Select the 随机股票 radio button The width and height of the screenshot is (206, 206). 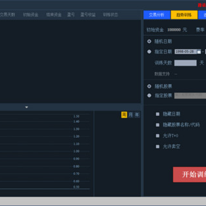[149, 86]
